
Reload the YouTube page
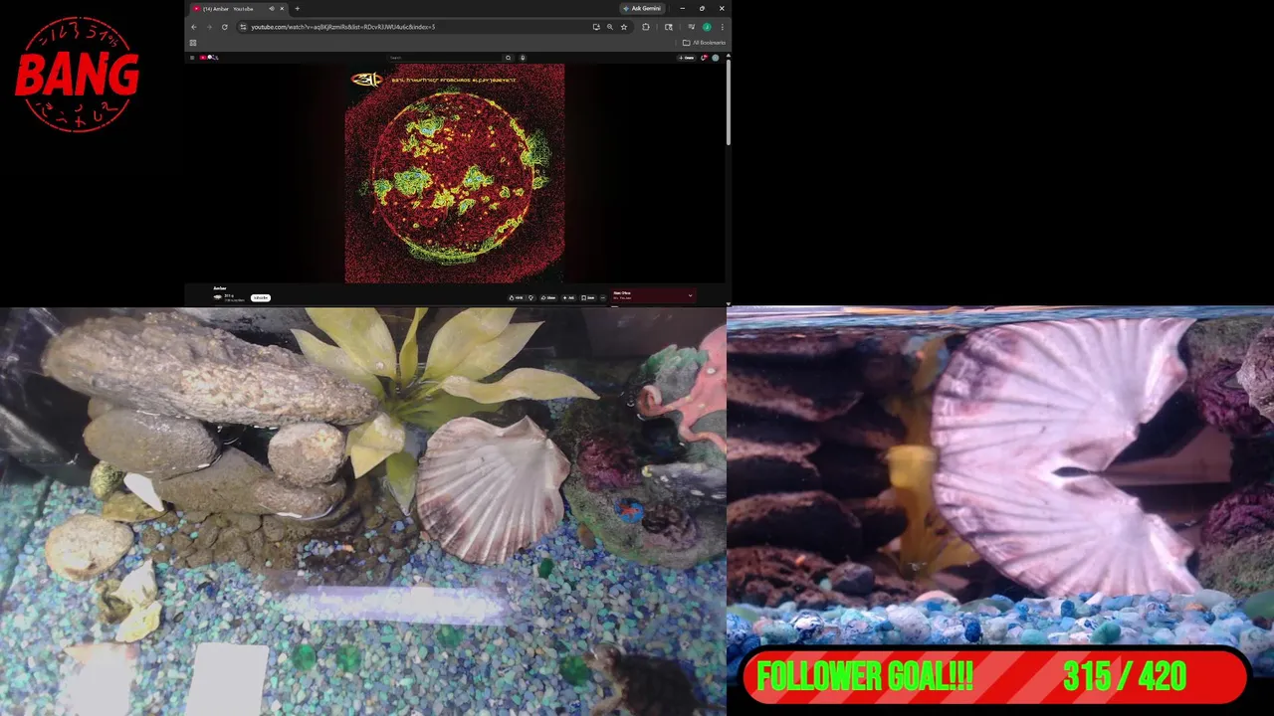225,27
